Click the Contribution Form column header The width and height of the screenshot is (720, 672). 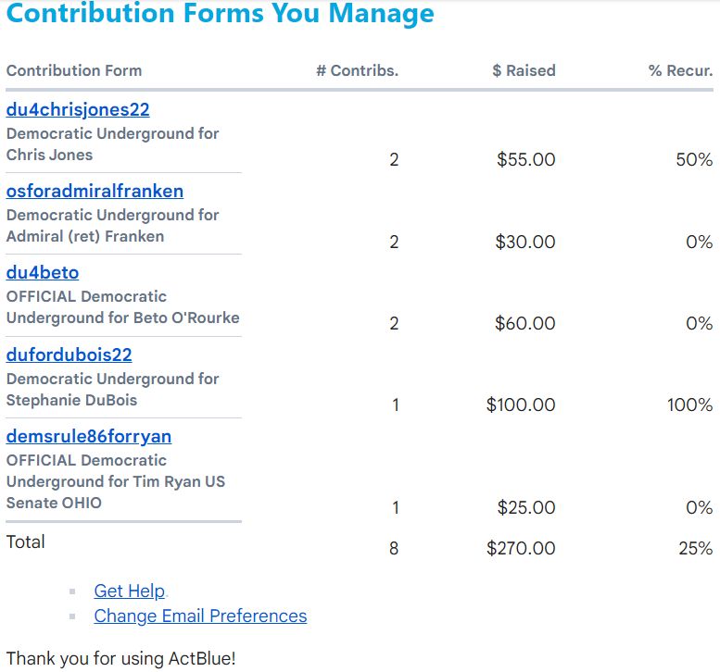[x=74, y=70]
